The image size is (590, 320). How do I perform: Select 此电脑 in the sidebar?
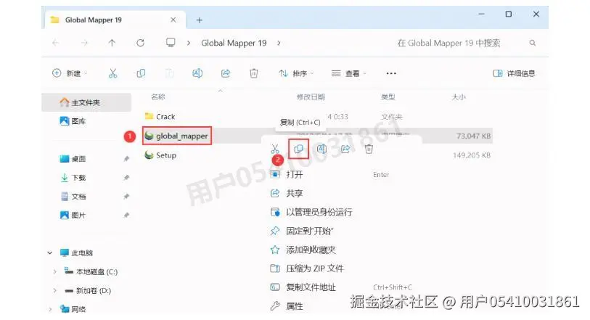click(76, 253)
